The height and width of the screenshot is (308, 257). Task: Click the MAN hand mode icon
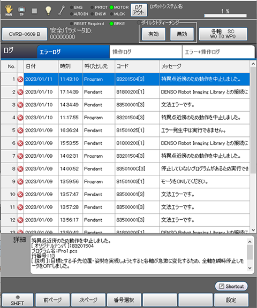pos(9,10)
